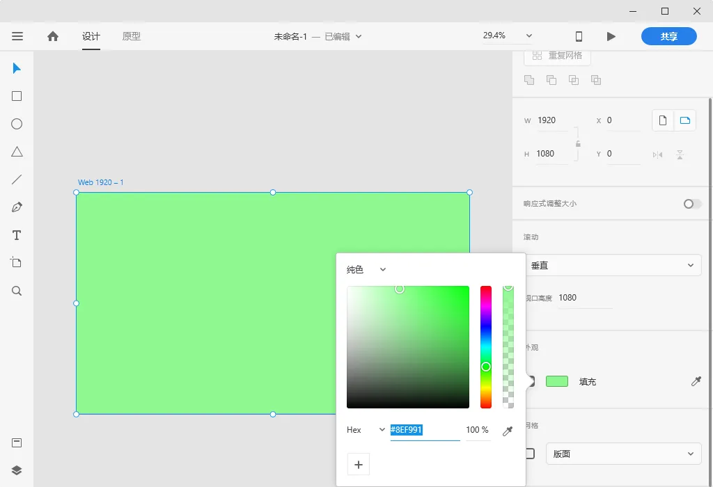This screenshot has width=713, height=487.
Task: Click the fill color swatch
Action: [x=557, y=381]
